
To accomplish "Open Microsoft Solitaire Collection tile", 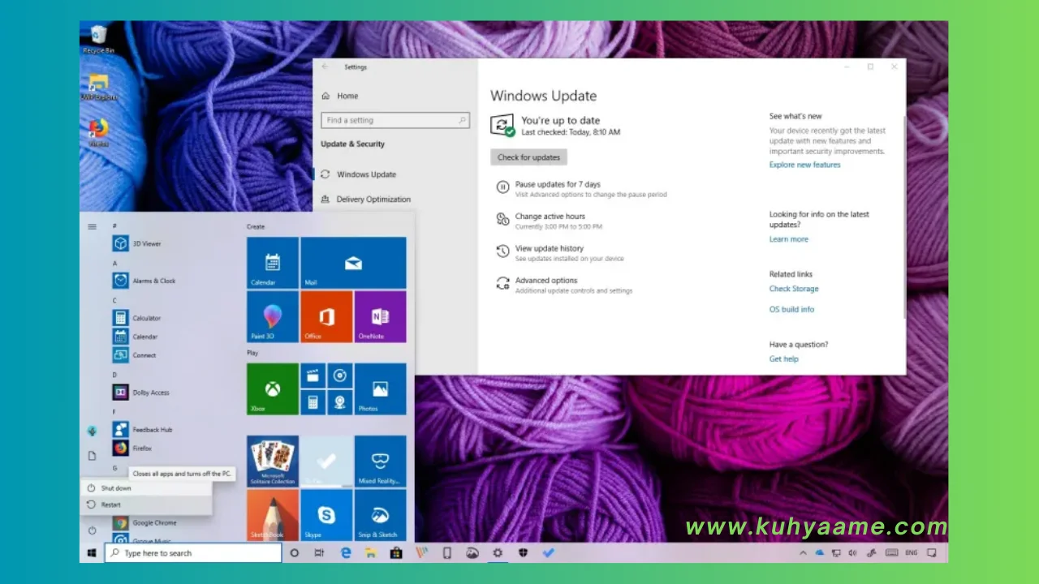I will (x=273, y=462).
